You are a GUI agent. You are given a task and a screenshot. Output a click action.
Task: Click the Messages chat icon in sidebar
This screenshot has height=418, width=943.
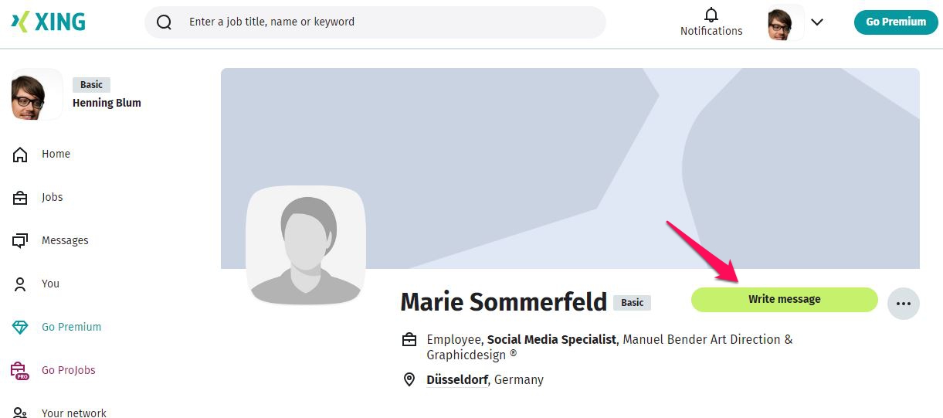pos(21,241)
